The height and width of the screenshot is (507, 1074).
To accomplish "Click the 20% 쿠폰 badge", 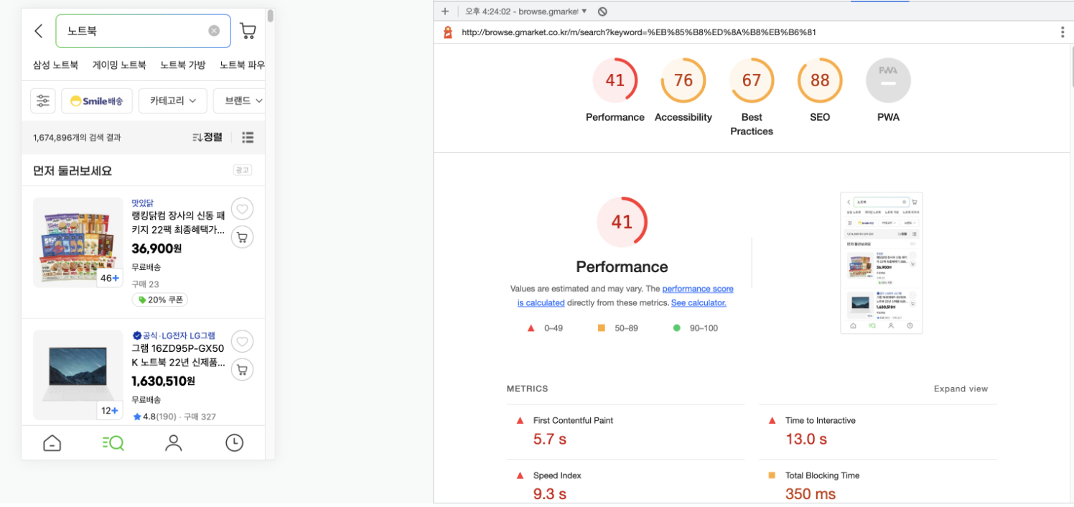I will point(160,300).
